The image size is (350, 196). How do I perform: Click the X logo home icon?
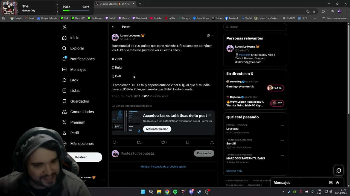click(65, 27)
